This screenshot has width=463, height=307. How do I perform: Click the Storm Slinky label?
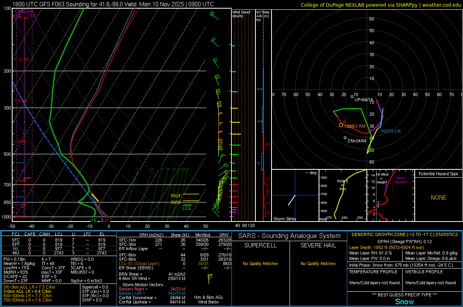point(284,219)
